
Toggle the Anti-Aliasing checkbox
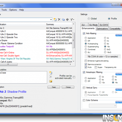(84, 33)
